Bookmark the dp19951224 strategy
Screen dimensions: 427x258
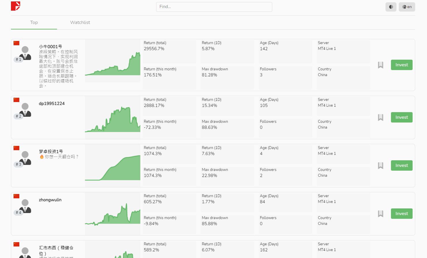pyautogui.click(x=380, y=118)
